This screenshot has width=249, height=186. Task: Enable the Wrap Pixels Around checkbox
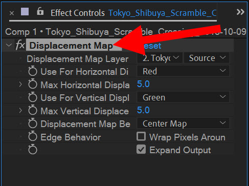click(141, 136)
